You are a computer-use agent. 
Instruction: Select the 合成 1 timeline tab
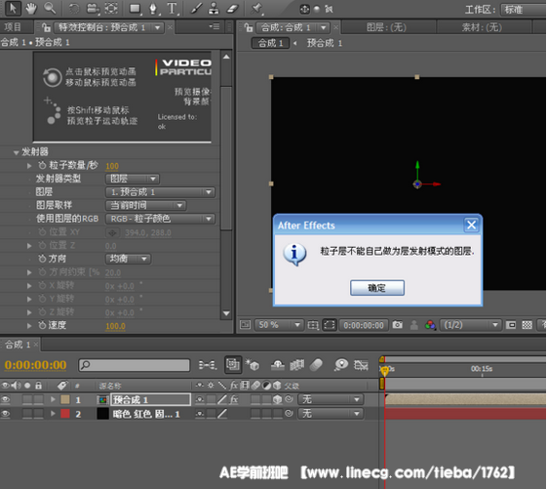click(18, 345)
